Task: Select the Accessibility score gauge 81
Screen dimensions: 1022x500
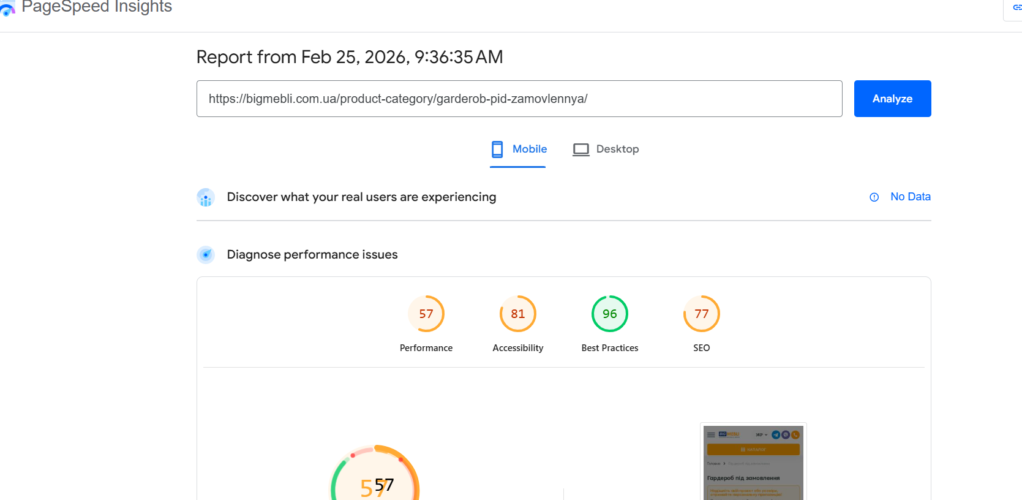Action: pos(518,314)
